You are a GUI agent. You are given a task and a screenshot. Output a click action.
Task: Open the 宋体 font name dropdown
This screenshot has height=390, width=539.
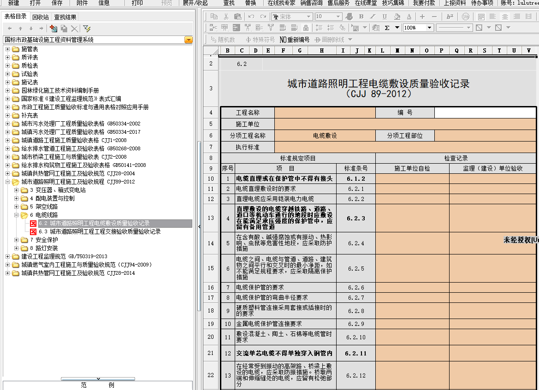pos(308,17)
